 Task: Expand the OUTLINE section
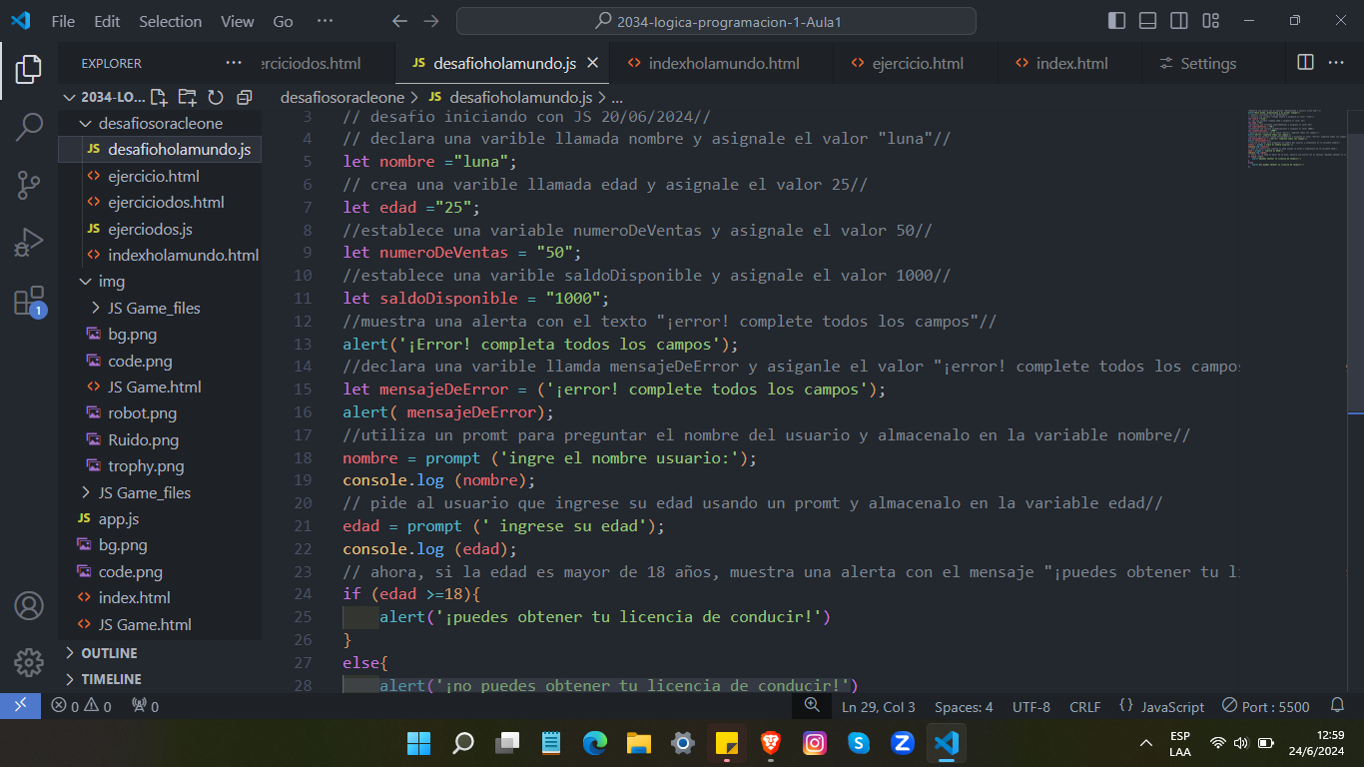click(x=160, y=653)
